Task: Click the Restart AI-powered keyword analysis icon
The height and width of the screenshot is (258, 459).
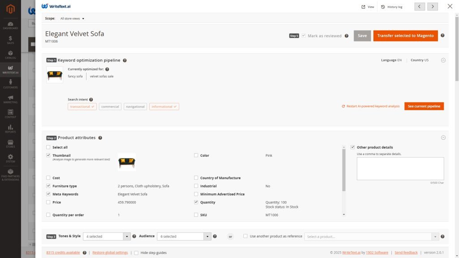Action: [x=343, y=107]
